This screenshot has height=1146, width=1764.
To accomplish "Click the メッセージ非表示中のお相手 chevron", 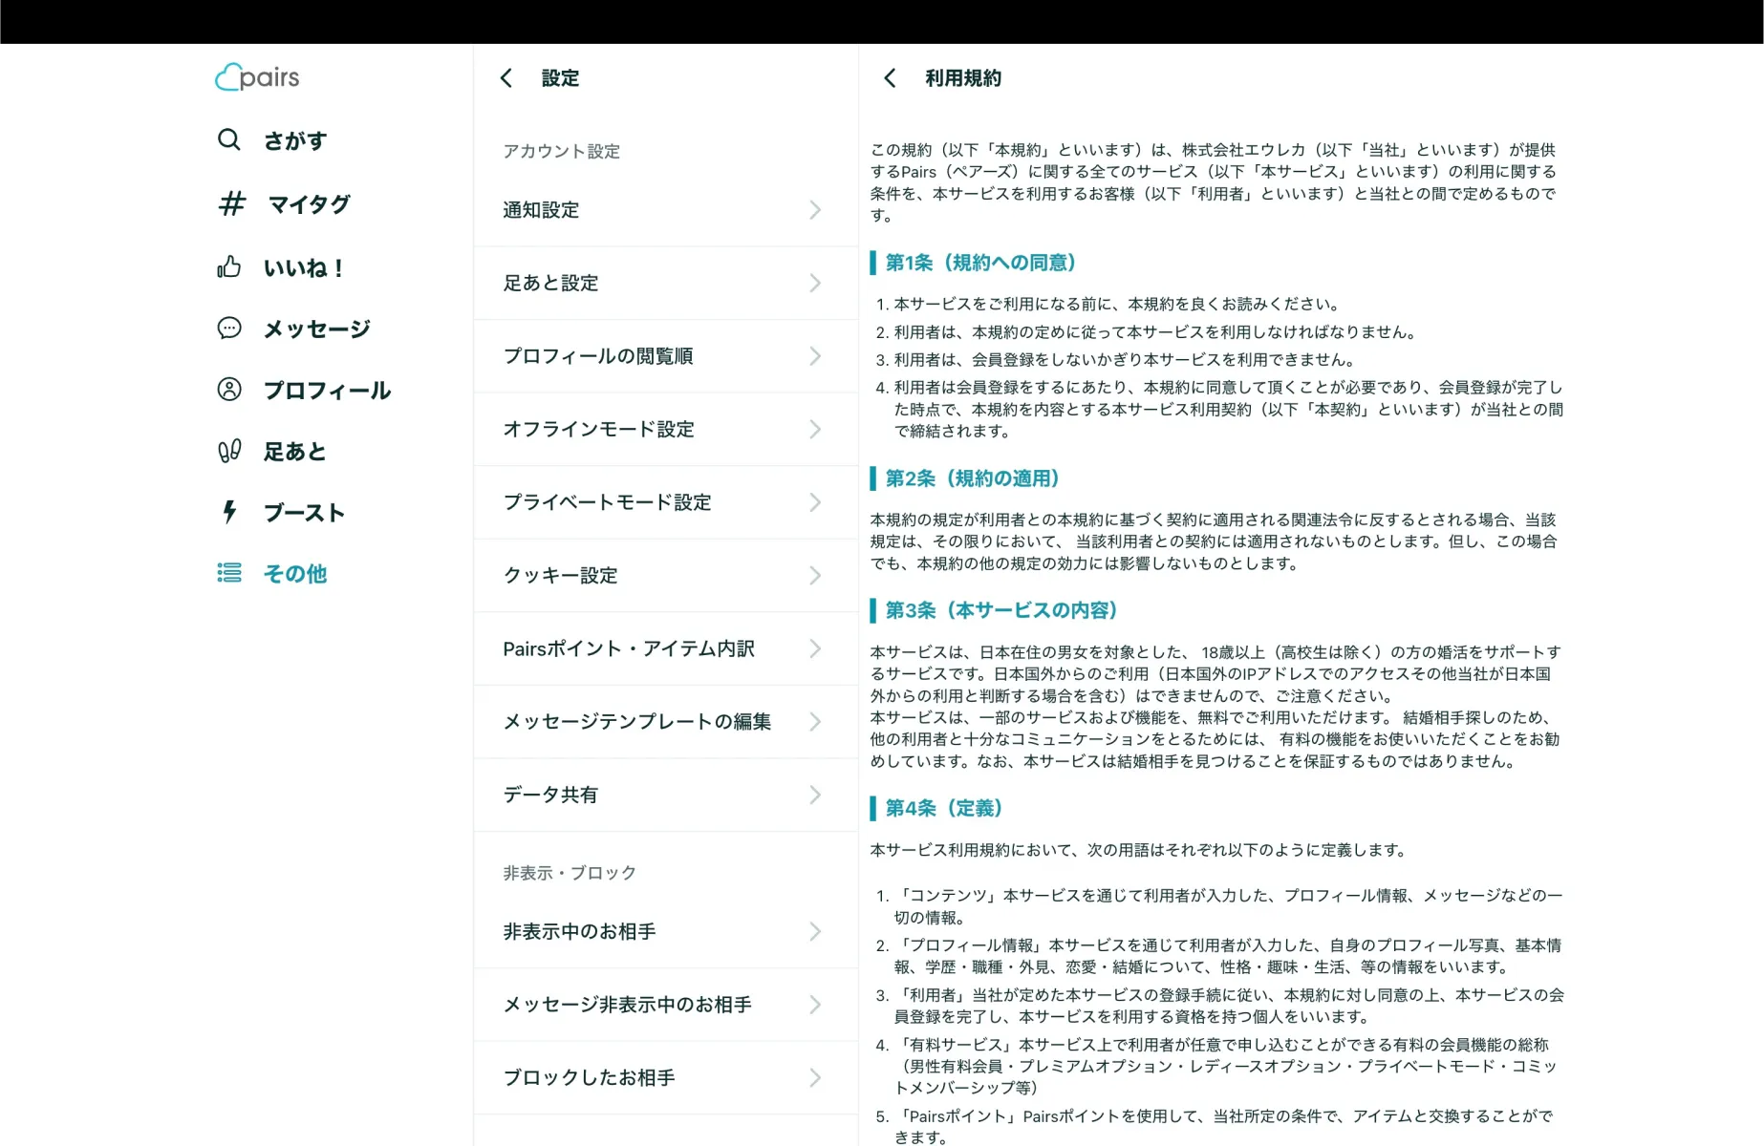I will [x=815, y=1005].
